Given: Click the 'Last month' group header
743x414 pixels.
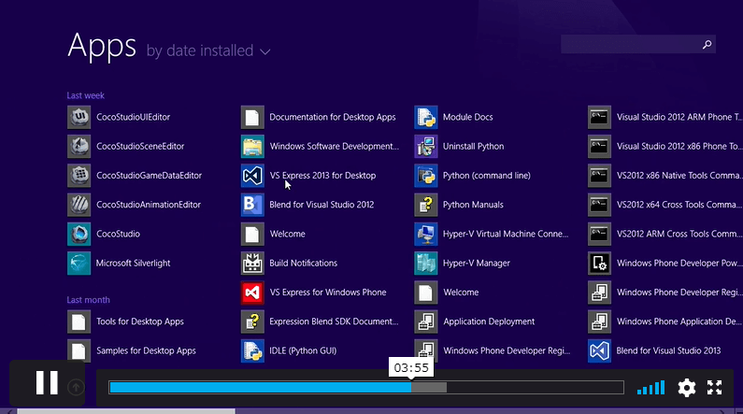Looking at the screenshot, I should tap(88, 300).
